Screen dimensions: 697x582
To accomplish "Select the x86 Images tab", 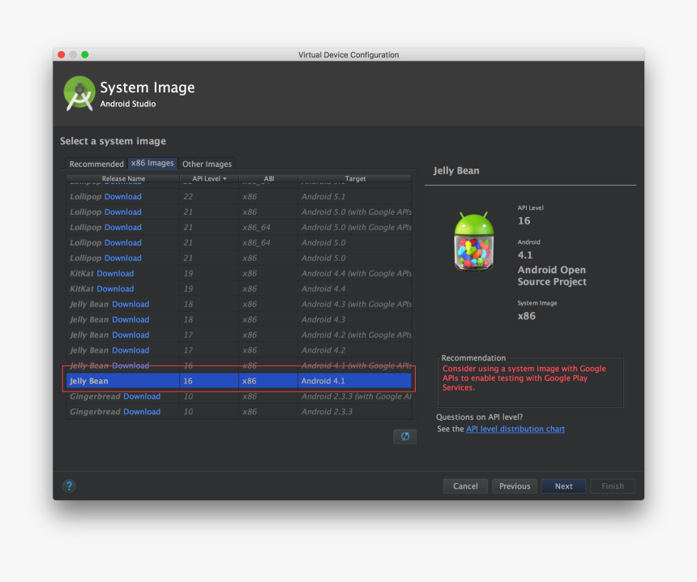I will pos(152,163).
